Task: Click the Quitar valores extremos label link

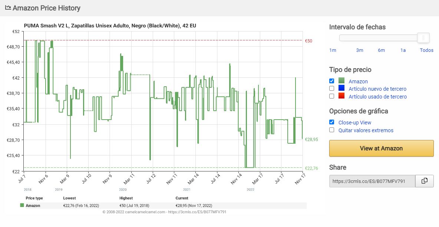Action: click(366, 131)
